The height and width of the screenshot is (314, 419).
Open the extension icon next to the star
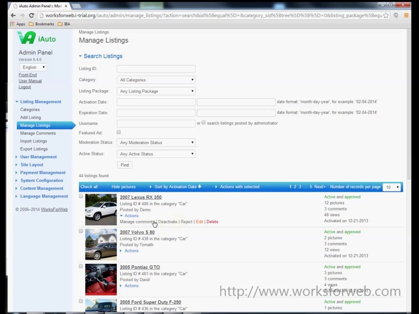coord(396,16)
